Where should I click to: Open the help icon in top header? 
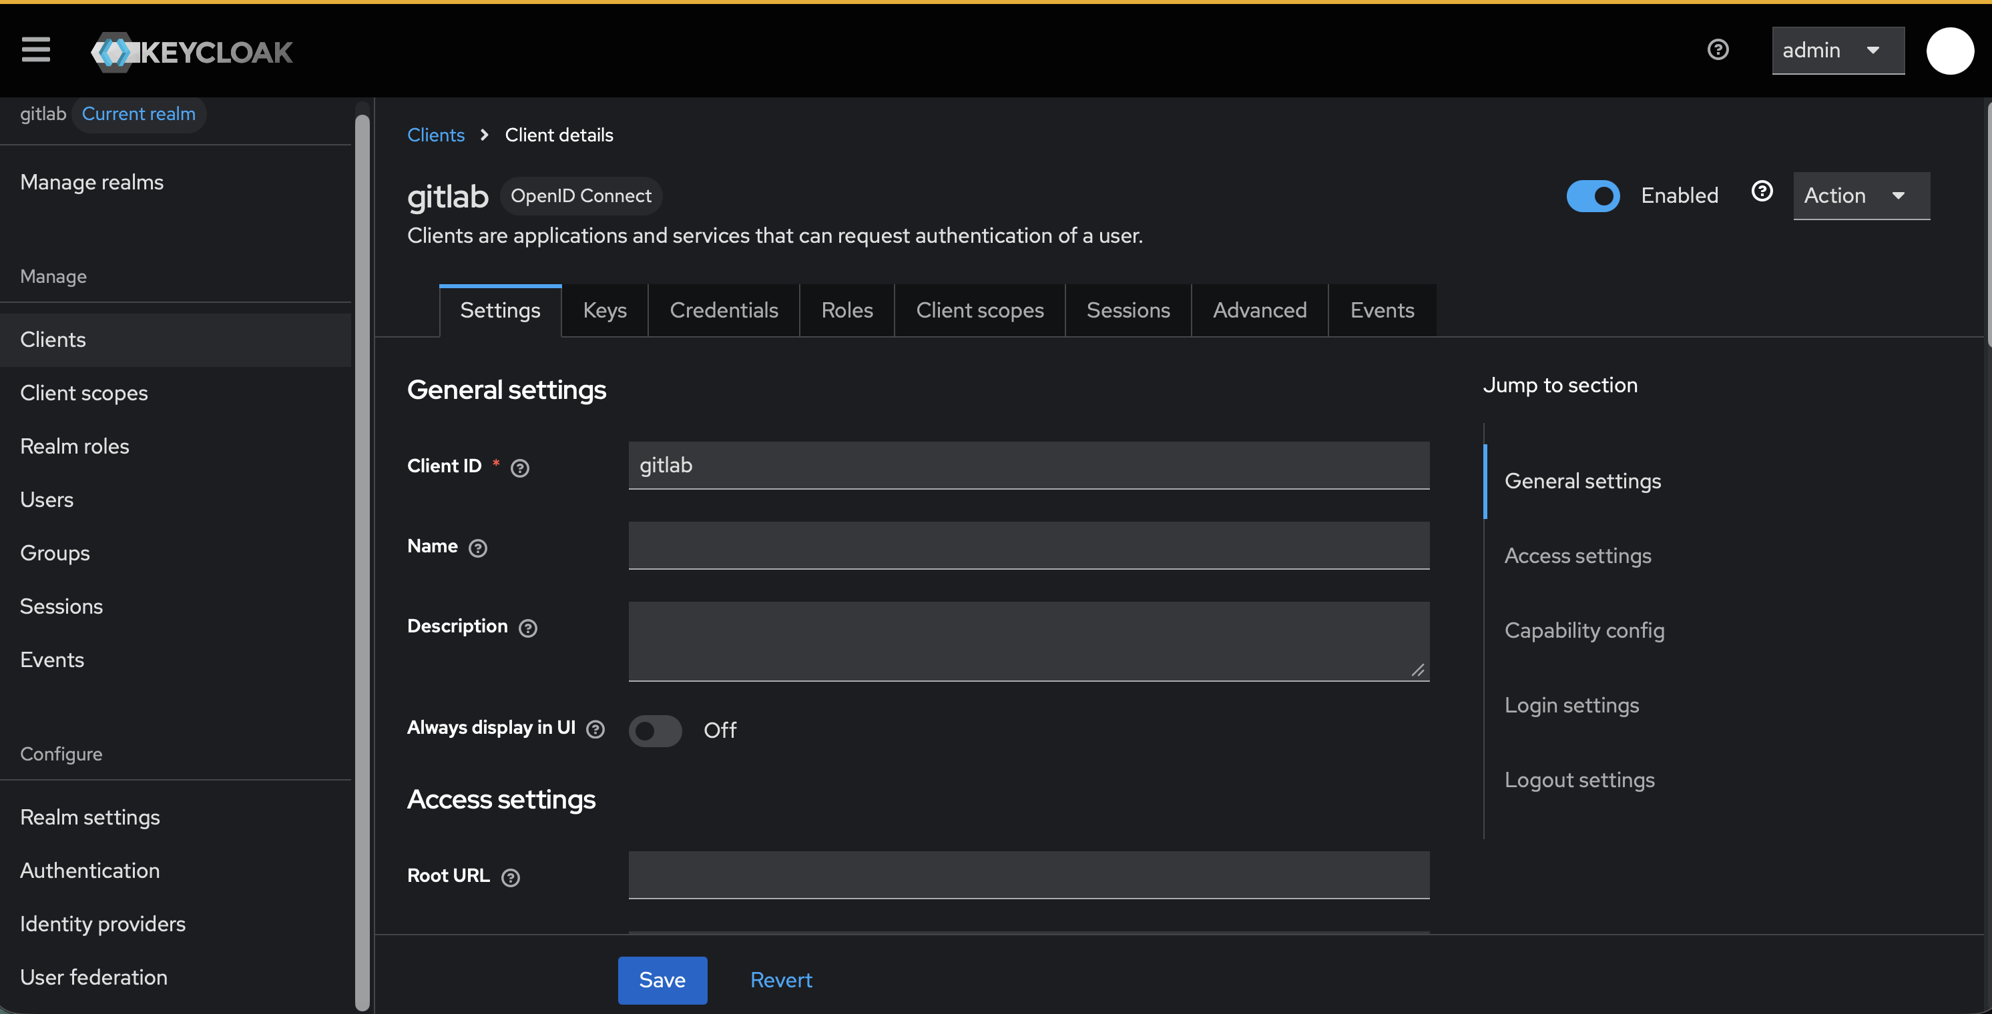click(1718, 49)
